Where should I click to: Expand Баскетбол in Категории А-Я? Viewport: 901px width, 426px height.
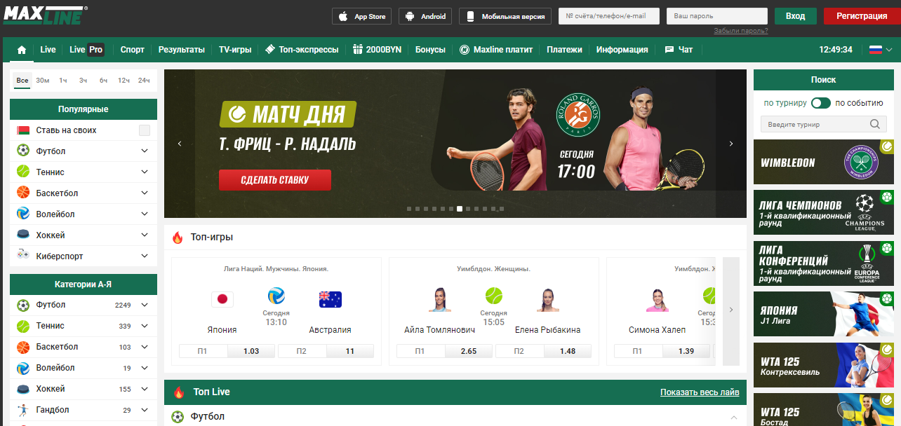pos(145,347)
